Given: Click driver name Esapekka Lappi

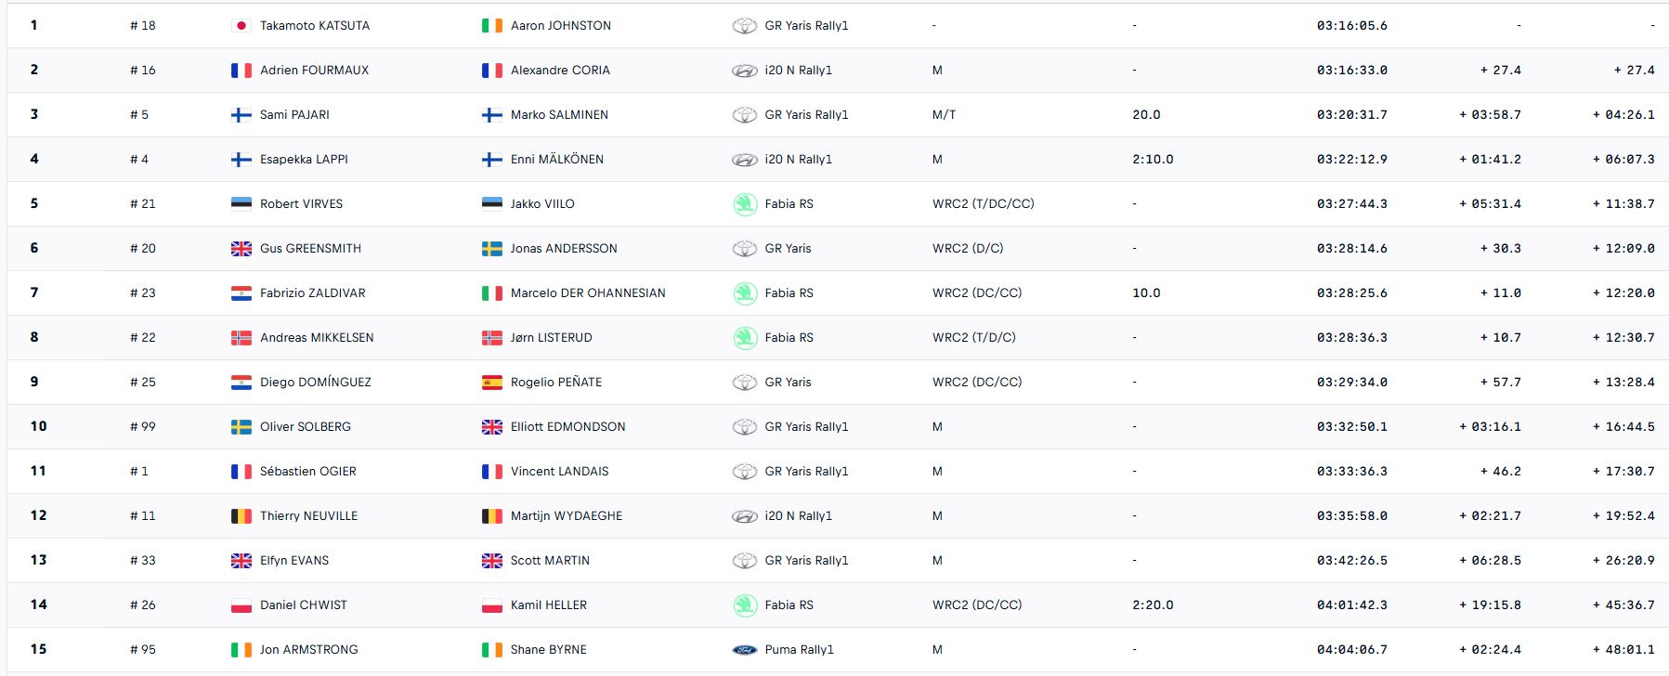Looking at the screenshot, I should [x=304, y=160].
